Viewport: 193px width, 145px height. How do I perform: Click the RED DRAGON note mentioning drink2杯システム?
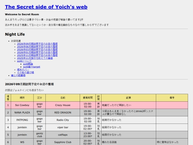129,112
